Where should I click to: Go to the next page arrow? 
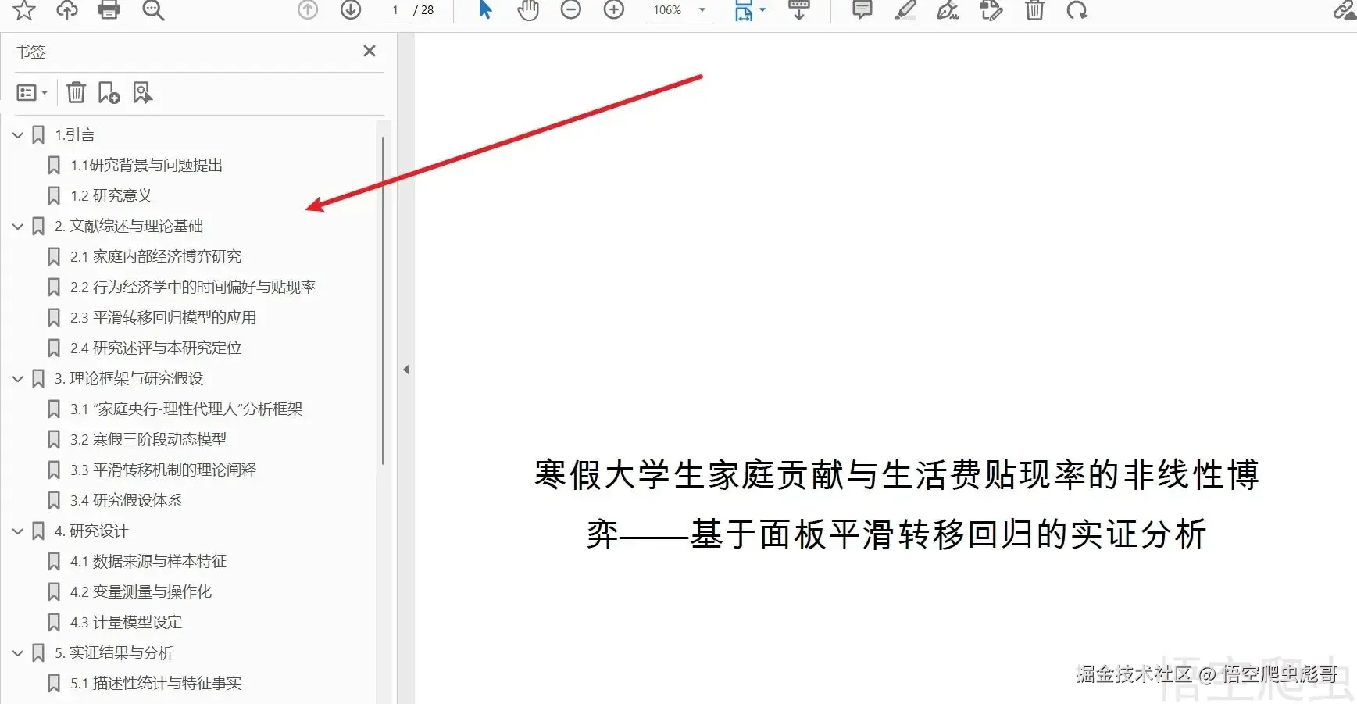coord(351,9)
